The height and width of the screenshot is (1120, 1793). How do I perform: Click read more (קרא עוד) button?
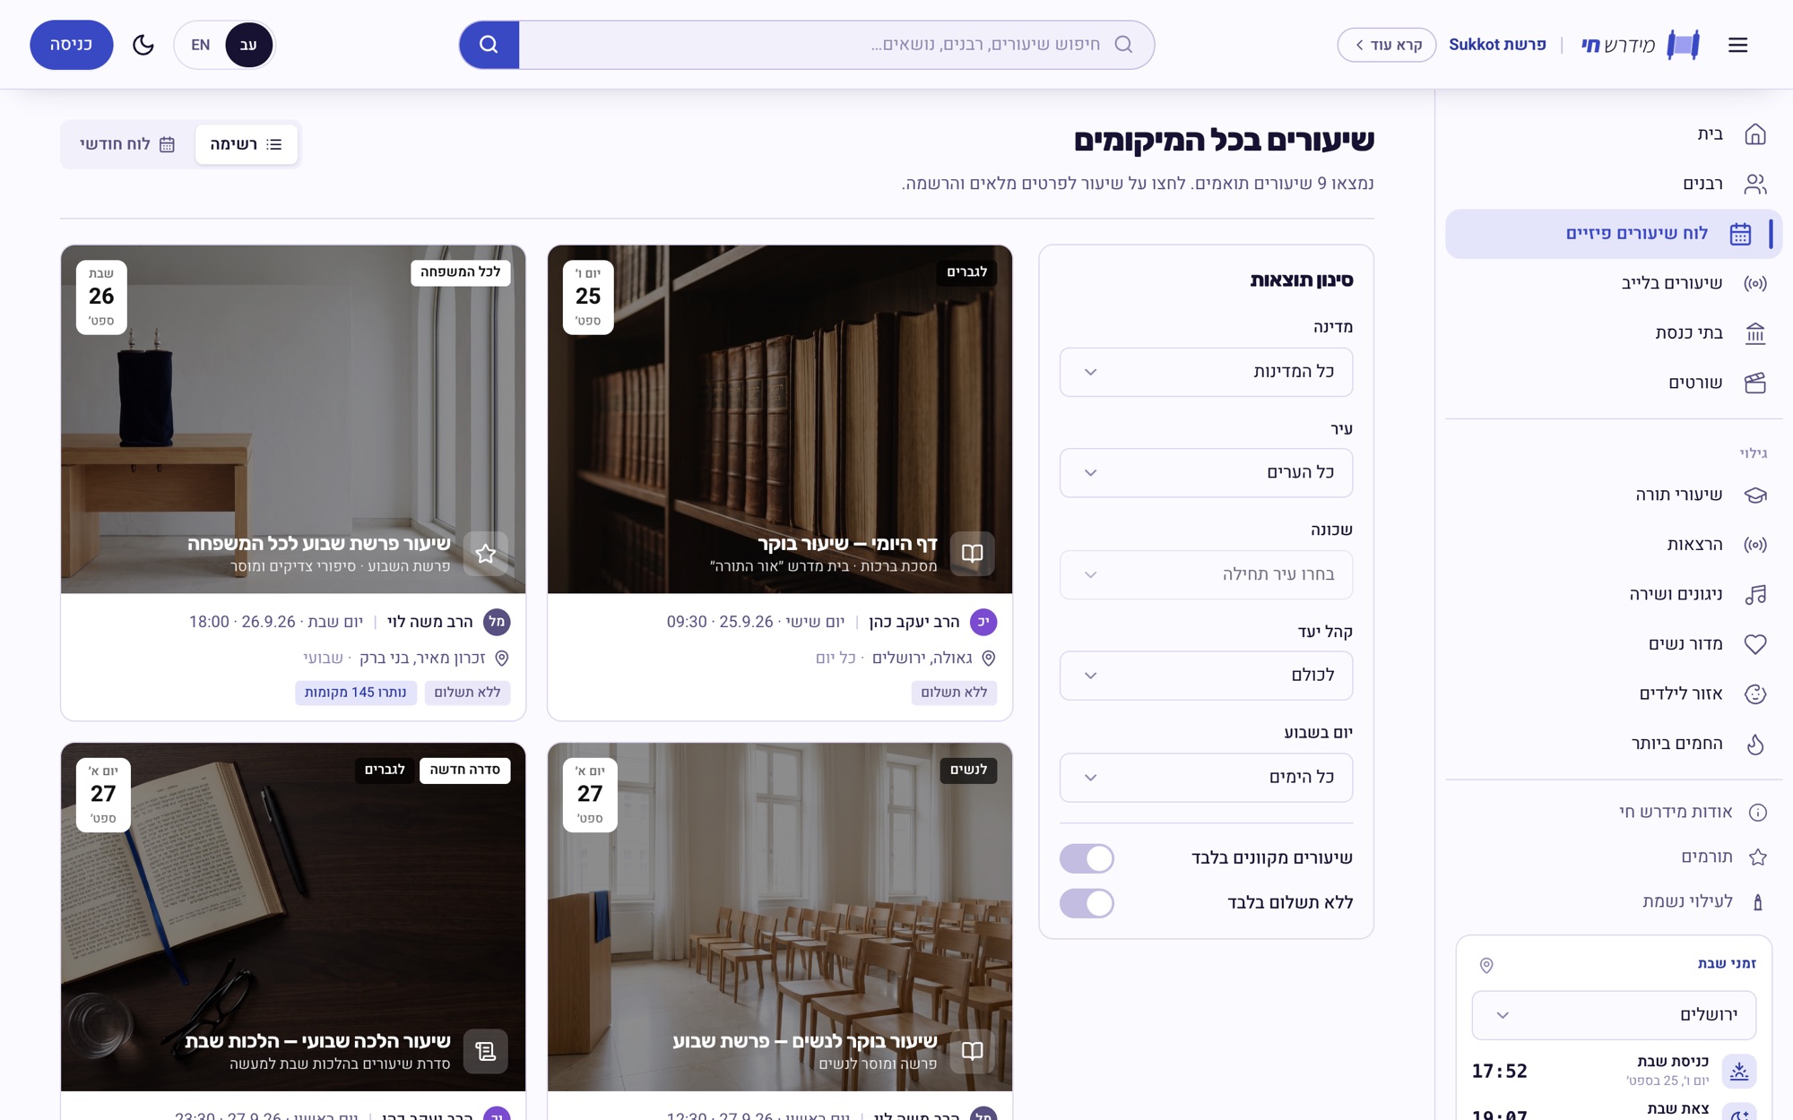[x=1387, y=45]
